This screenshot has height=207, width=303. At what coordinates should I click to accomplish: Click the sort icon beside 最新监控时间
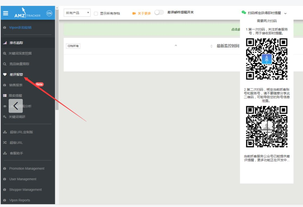coord(212,46)
